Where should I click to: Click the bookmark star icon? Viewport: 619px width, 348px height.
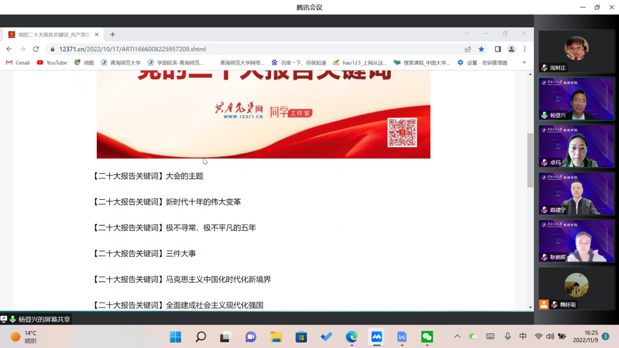(x=481, y=49)
